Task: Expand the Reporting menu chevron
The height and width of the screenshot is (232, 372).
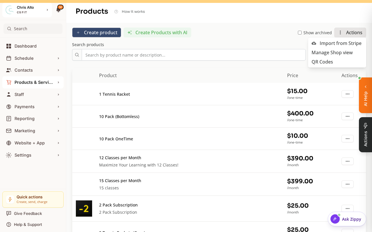Action: [58, 119]
